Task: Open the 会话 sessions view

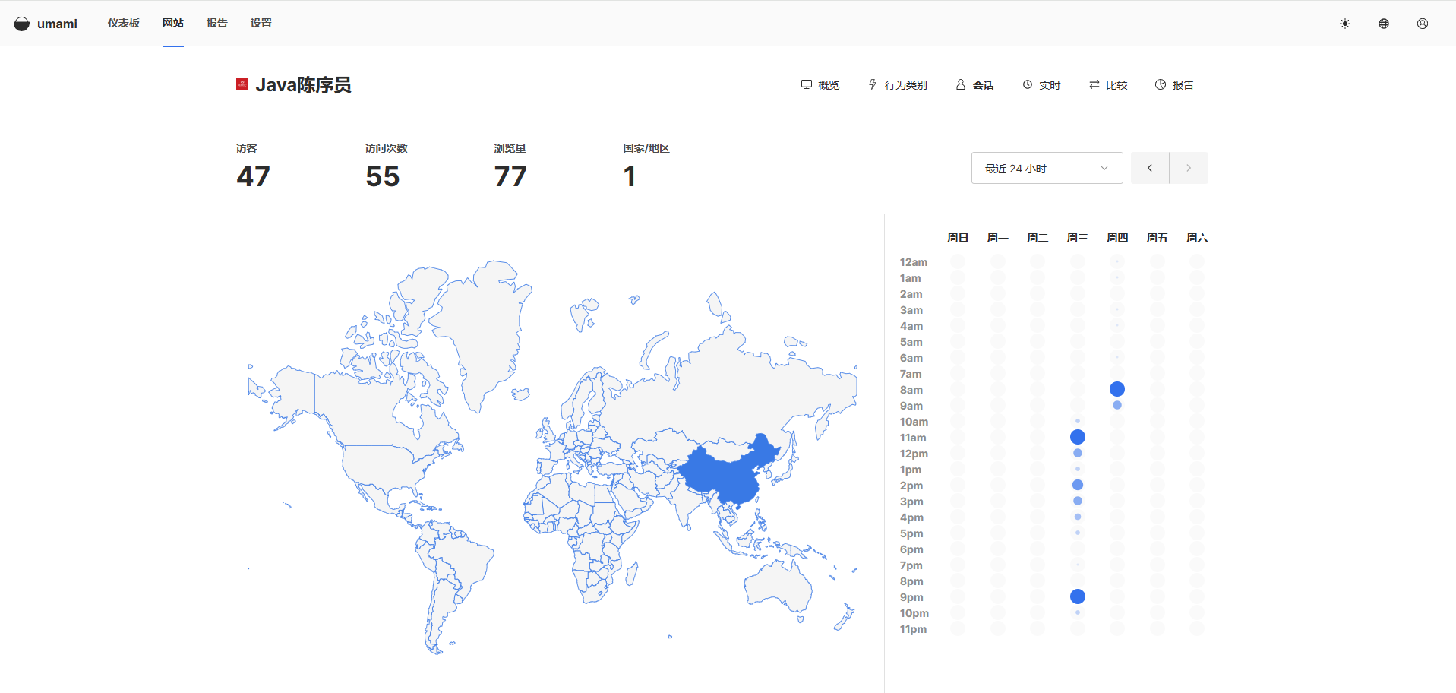Action: click(975, 85)
